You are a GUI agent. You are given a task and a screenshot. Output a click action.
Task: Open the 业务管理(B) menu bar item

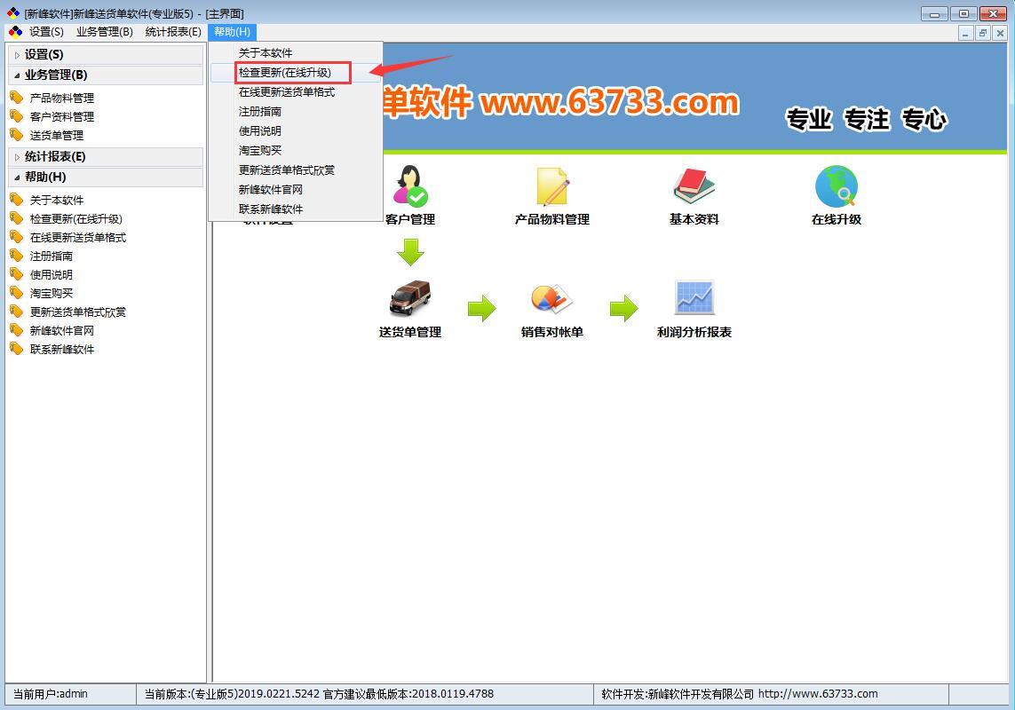[x=104, y=32]
